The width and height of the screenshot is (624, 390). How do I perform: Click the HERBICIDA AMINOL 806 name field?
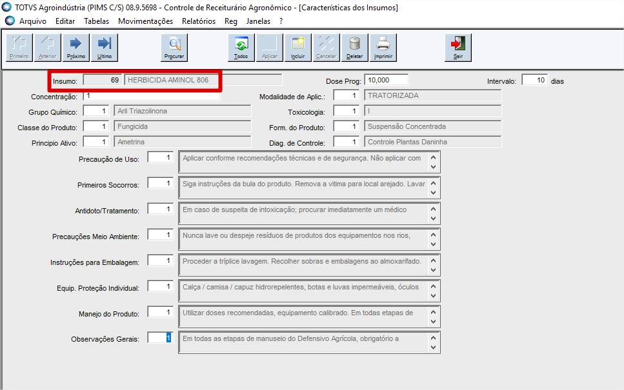[203, 80]
